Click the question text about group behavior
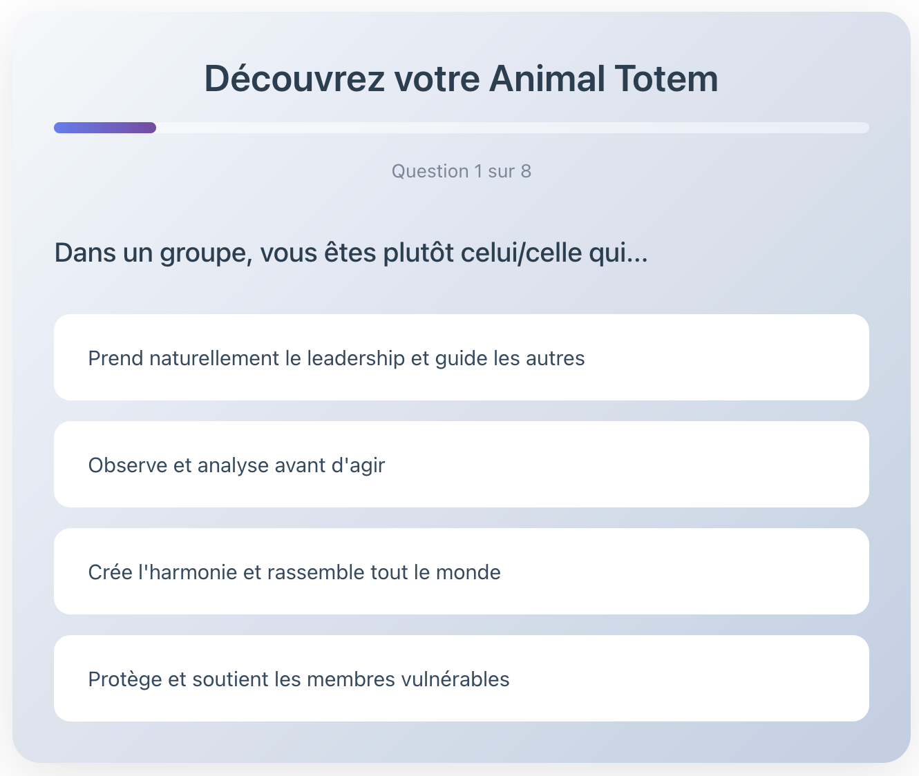The image size is (919, 776). pos(351,252)
